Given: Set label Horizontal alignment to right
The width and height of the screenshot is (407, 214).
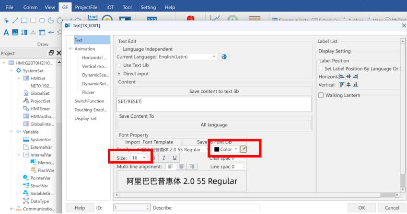Looking at the screenshot, I should point(355,77).
